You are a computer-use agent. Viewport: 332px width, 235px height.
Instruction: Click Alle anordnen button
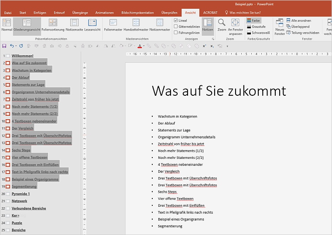click(300, 20)
